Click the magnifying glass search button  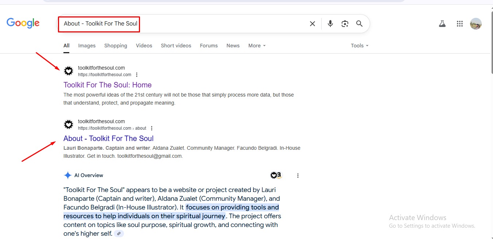pos(360,24)
